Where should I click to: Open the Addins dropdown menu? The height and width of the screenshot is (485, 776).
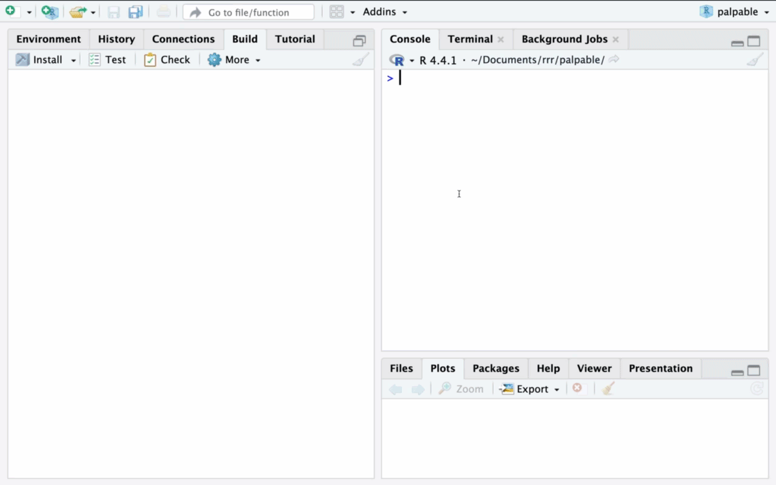385,12
